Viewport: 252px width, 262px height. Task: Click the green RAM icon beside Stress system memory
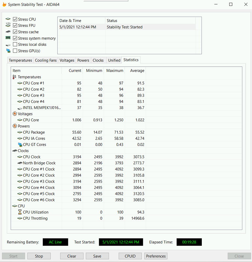[x=8, y=38]
